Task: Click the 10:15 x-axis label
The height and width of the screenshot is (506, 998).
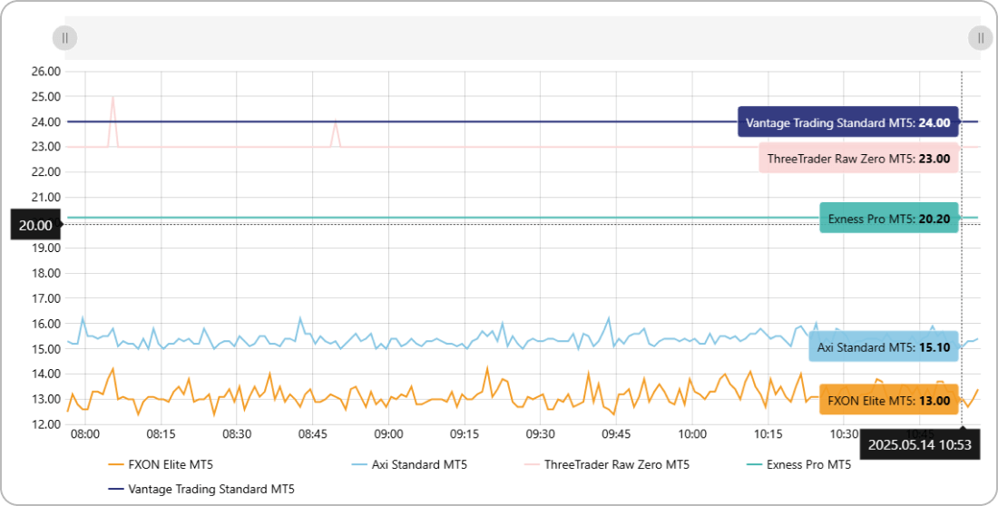Action: tap(768, 434)
